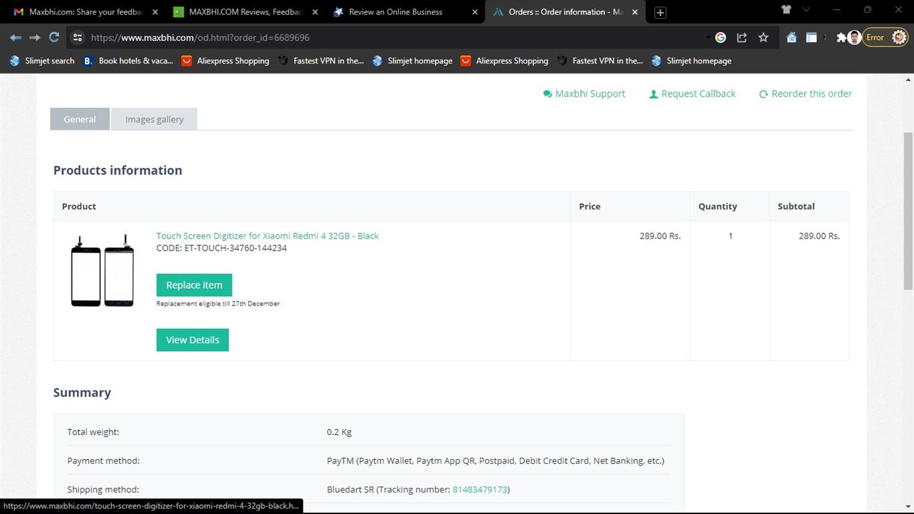Screen dimensions: 914x514
Task: Click the scrollbar down arrow
Action: click(908, 507)
